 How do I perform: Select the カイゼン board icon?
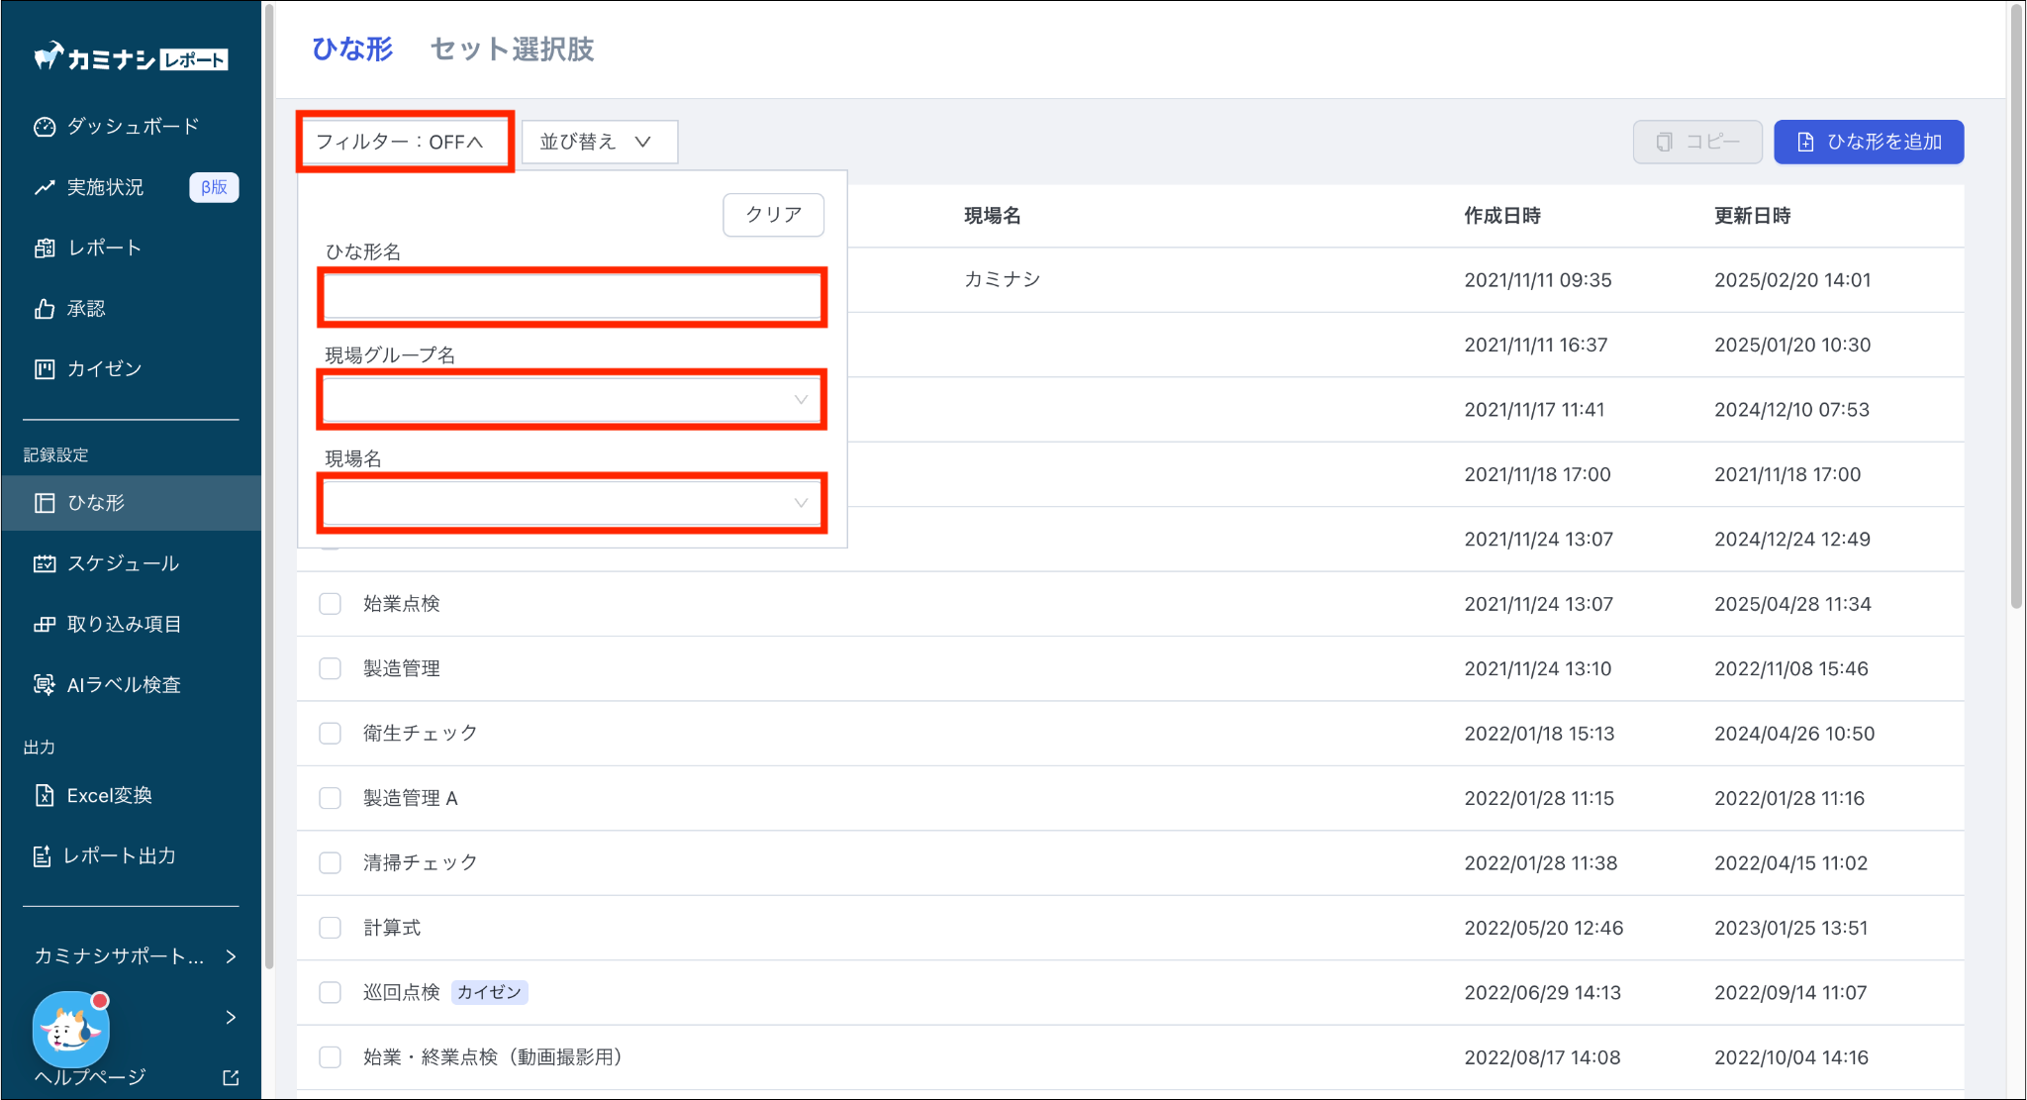[44, 369]
